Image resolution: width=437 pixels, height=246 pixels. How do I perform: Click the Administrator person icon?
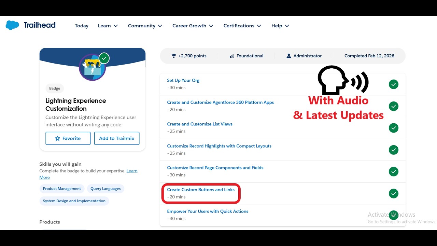click(x=289, y=56)
